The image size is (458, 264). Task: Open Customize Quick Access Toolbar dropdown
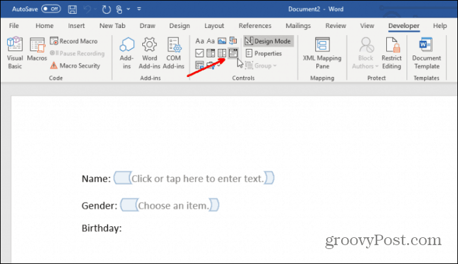click(139, 9)
